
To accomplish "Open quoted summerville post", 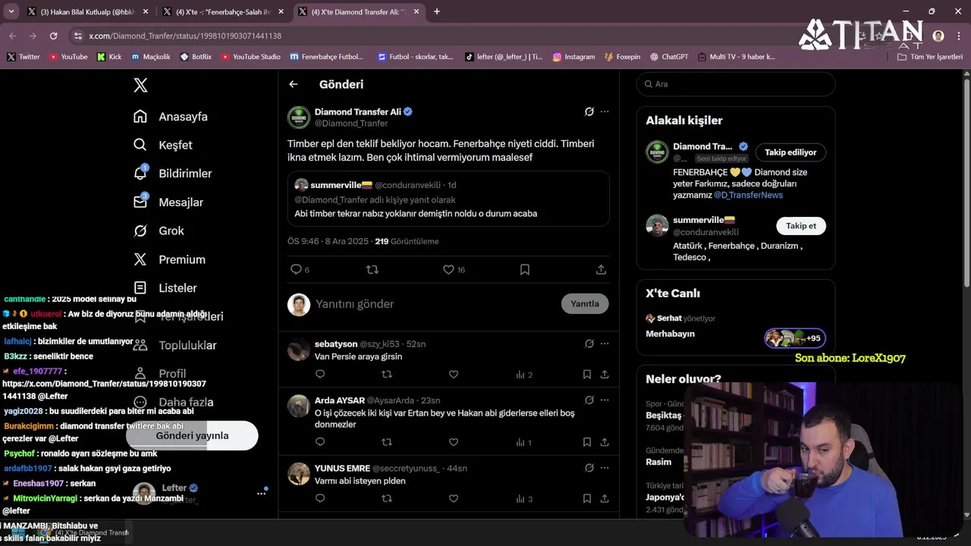I will click(448, 199).
